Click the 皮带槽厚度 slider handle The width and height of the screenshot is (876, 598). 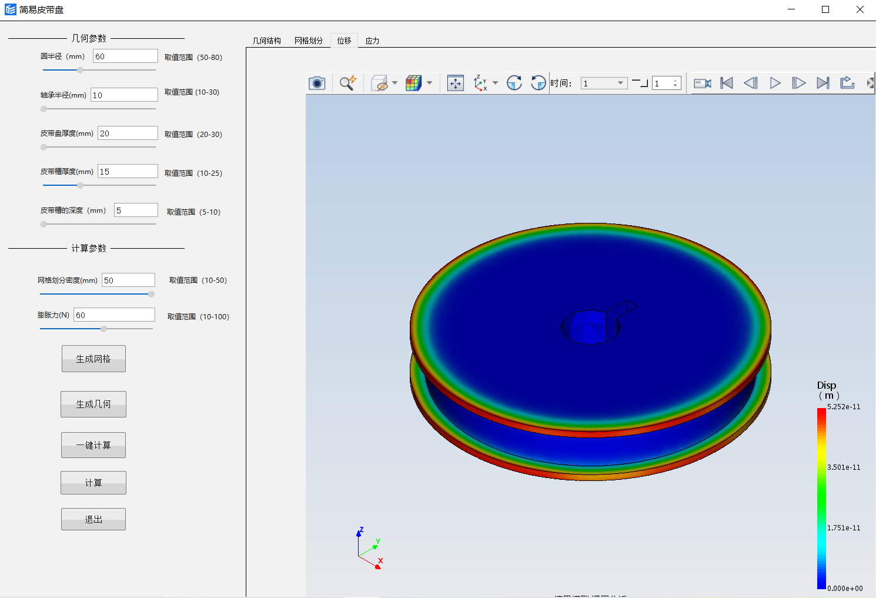pyautogui.click(x=80, y=185)
